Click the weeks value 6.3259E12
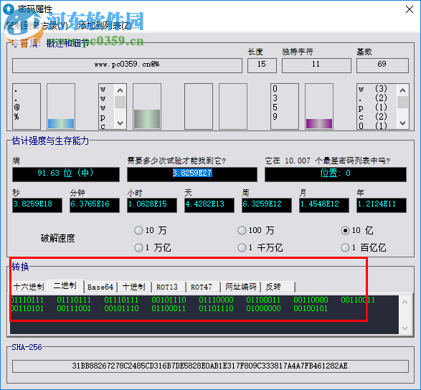The image size is (421, 390). click(x=267, y=205)
